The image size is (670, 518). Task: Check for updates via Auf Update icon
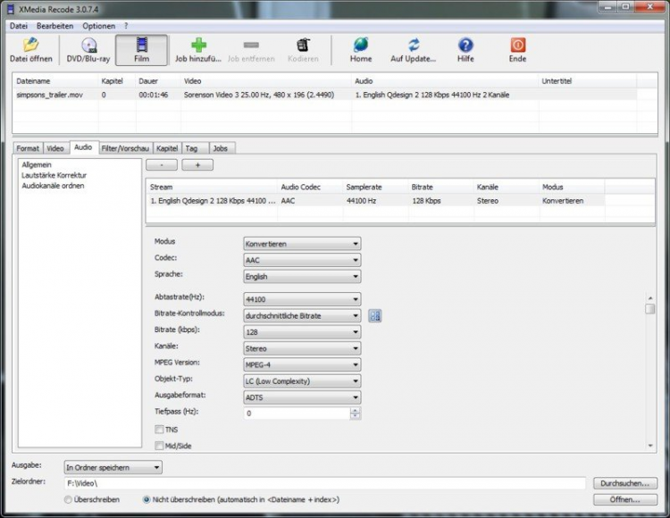click(414, 45)
